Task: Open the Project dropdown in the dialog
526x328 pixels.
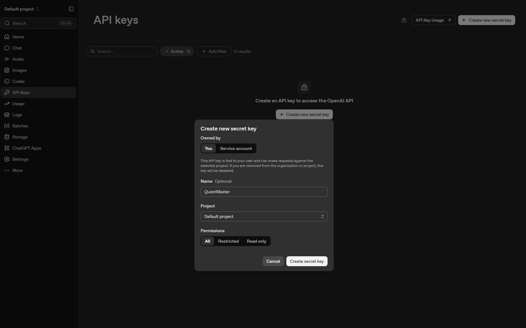Action: point(264,216)
